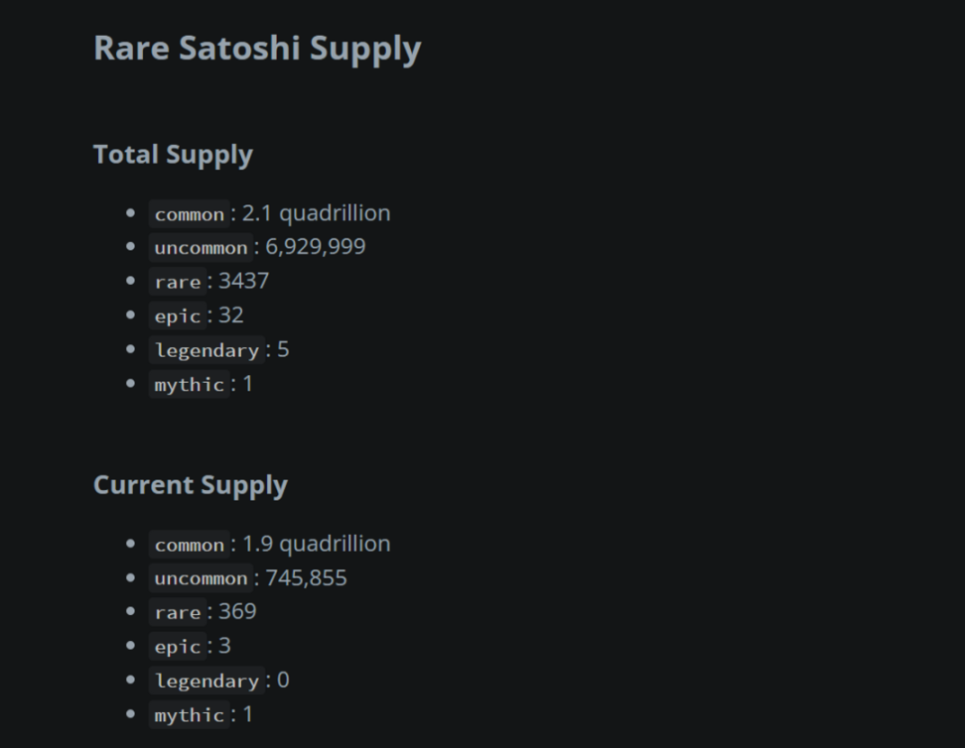Click the epic label under Current Supply

pos(178,647)
